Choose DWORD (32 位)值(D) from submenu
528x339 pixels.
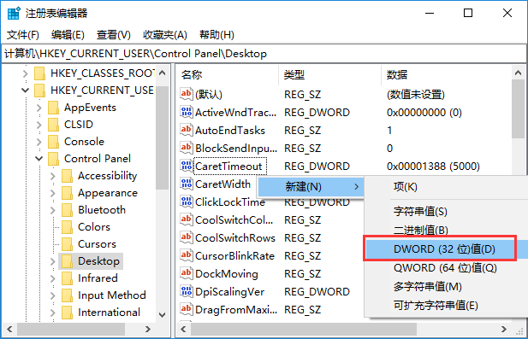pyautogui.click(x=444, y=249)
